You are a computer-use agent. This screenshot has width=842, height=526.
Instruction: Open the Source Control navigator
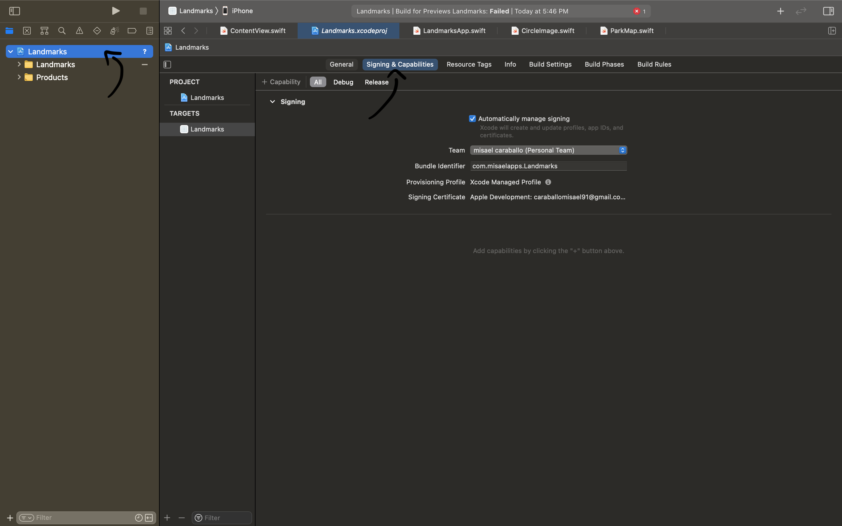point(27,31)
